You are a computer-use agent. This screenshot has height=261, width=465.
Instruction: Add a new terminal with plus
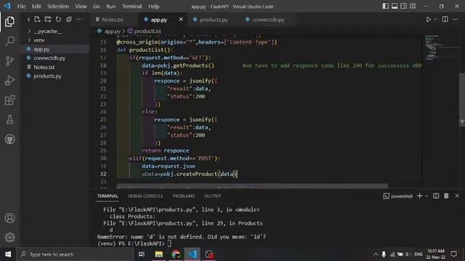click(x=420, y=196)
